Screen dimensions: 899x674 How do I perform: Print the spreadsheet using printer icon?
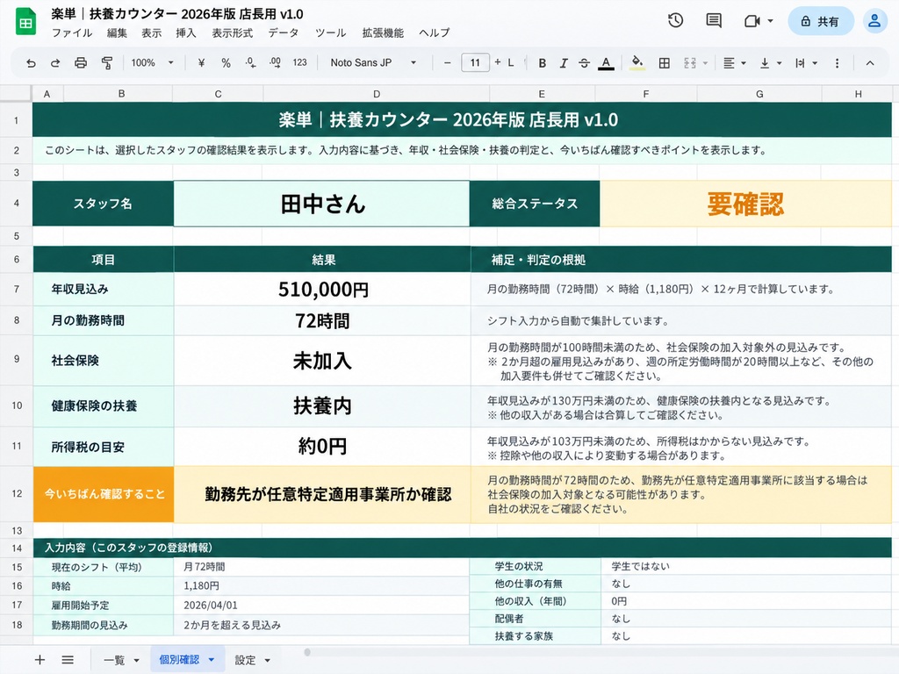[x=81, y=63]
